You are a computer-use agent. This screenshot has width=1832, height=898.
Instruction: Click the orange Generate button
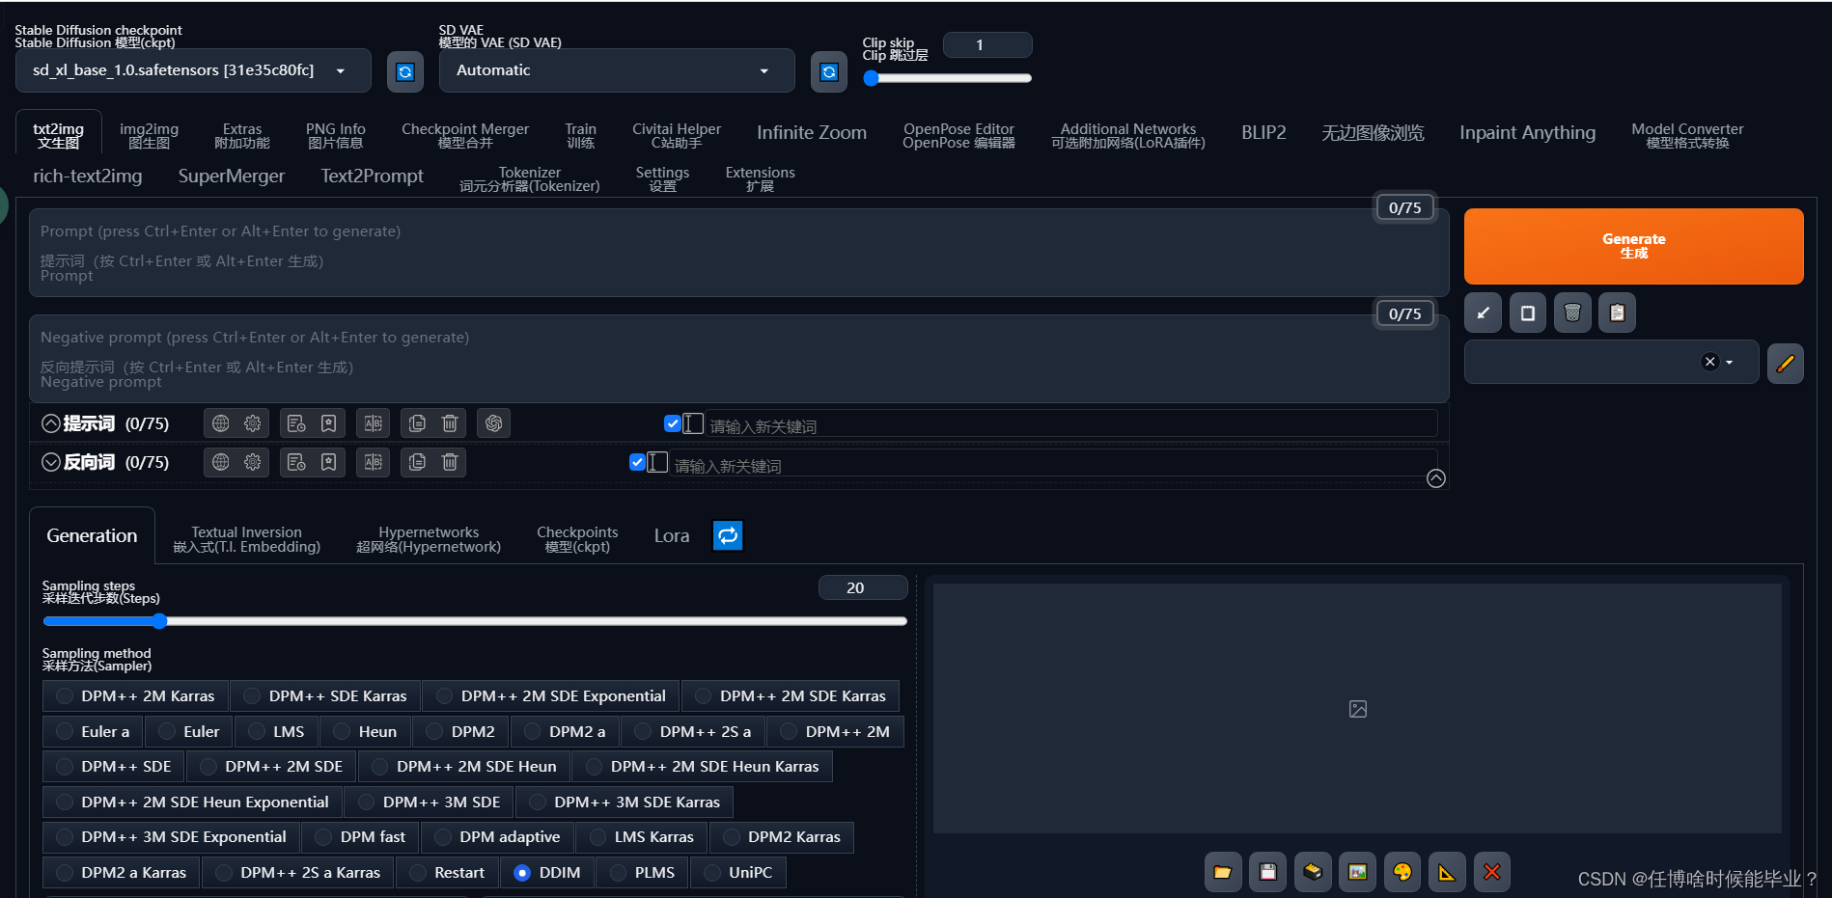[1633, 246]
